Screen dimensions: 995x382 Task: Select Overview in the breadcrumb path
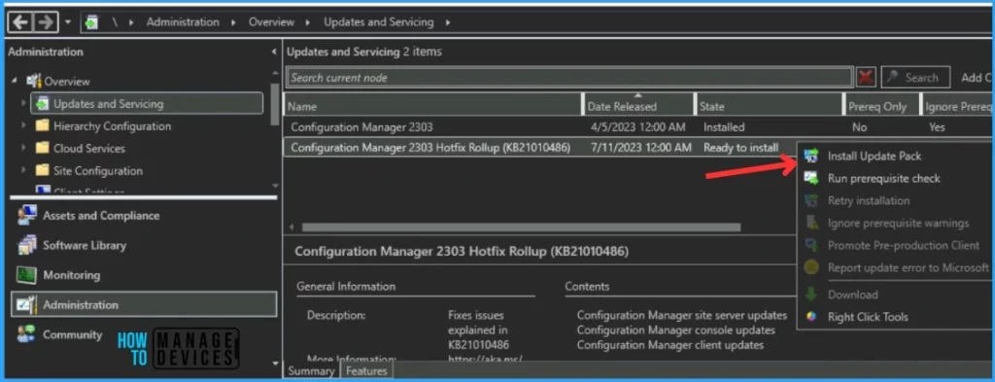point(271,22)
